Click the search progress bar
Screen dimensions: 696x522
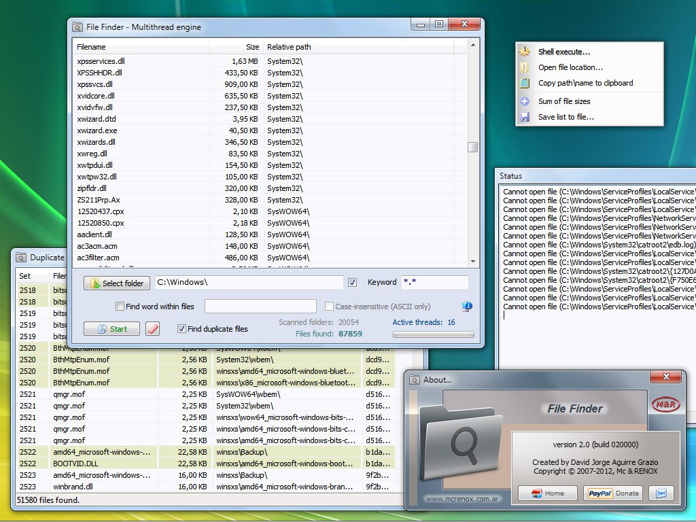(x=433, y=334)
